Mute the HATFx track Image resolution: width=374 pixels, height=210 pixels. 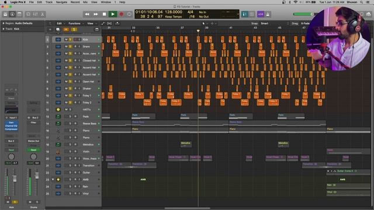pos(66,110)
